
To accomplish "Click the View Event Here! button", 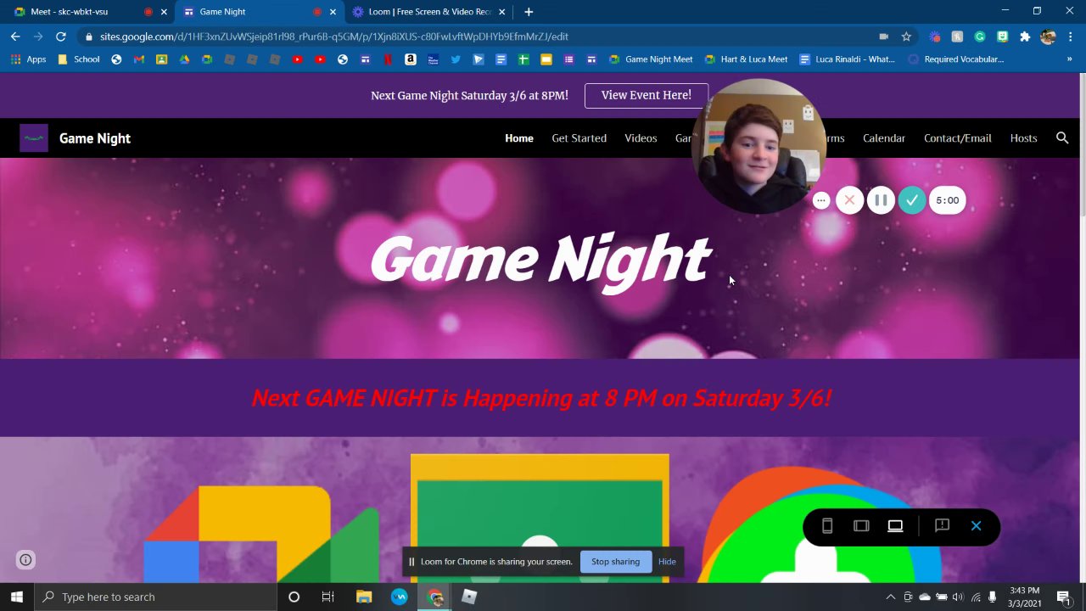I will point(647,95).
